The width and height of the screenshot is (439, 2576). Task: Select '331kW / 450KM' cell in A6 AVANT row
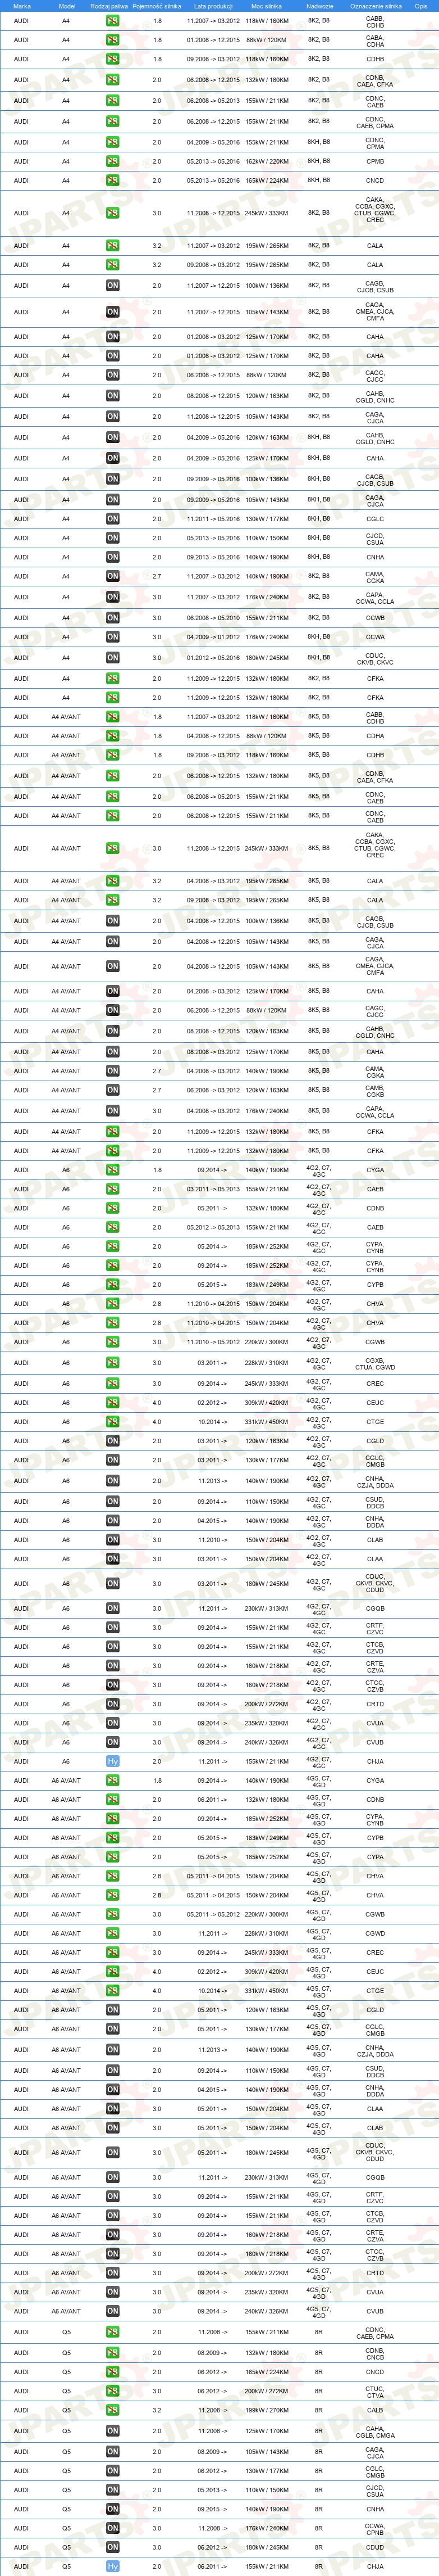point(267,1991)
